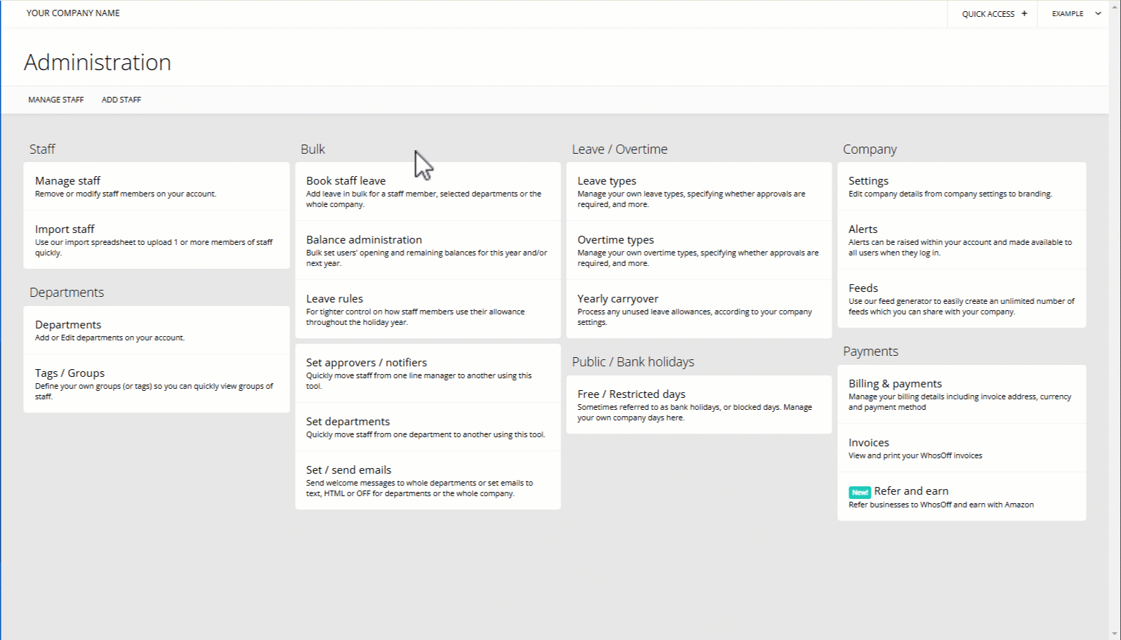Open Balance administration tool
1121x640 pixels.
(x=428, y=251)
